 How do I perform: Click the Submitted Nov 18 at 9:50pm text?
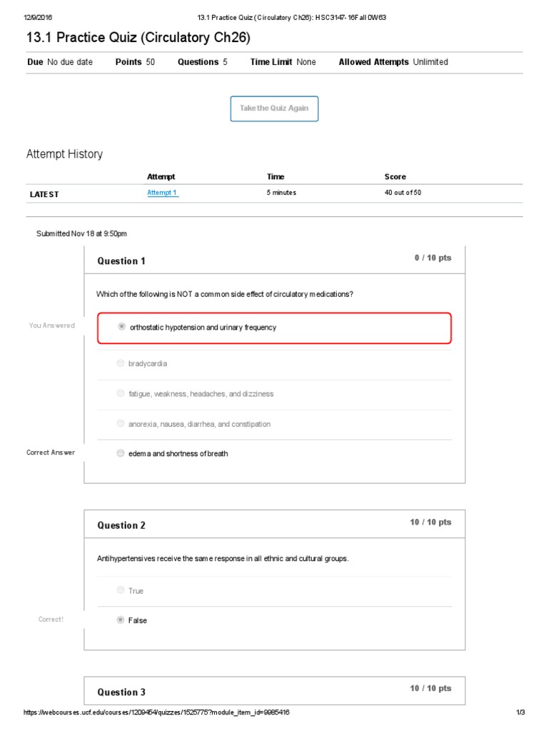click(81, 233)
